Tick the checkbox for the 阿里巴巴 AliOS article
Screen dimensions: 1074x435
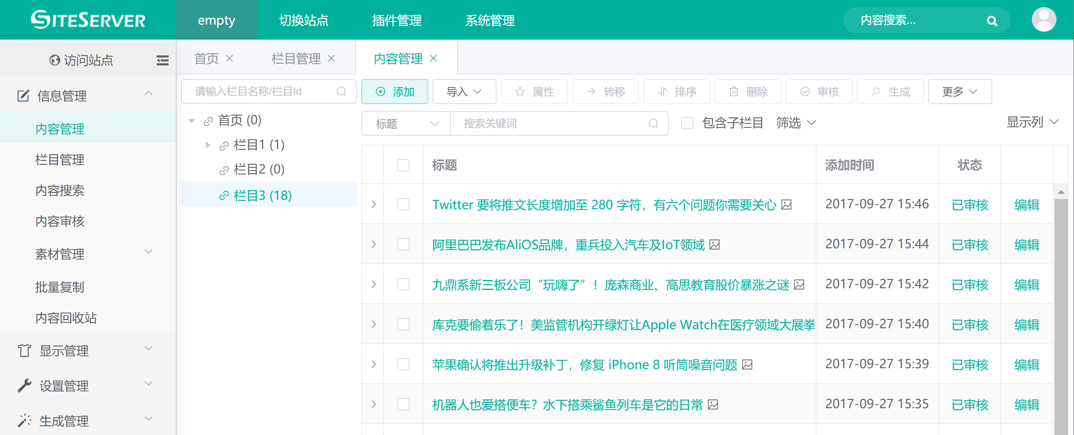[x=403, y=244]
